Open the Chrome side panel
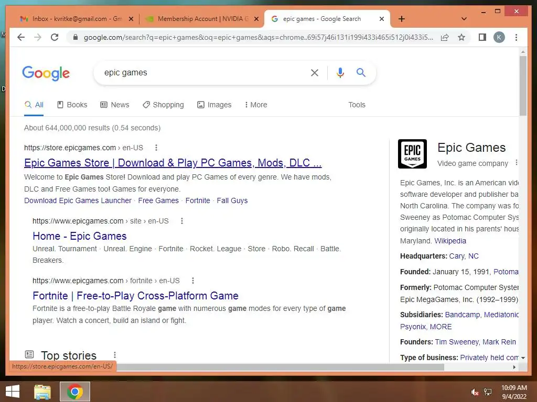 (482, 37)
